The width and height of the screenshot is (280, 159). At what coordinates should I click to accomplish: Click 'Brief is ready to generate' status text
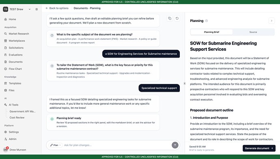point(202,150)
